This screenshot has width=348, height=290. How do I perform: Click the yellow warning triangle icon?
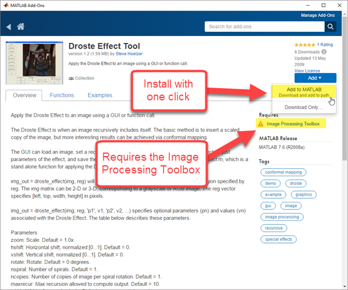261,124
